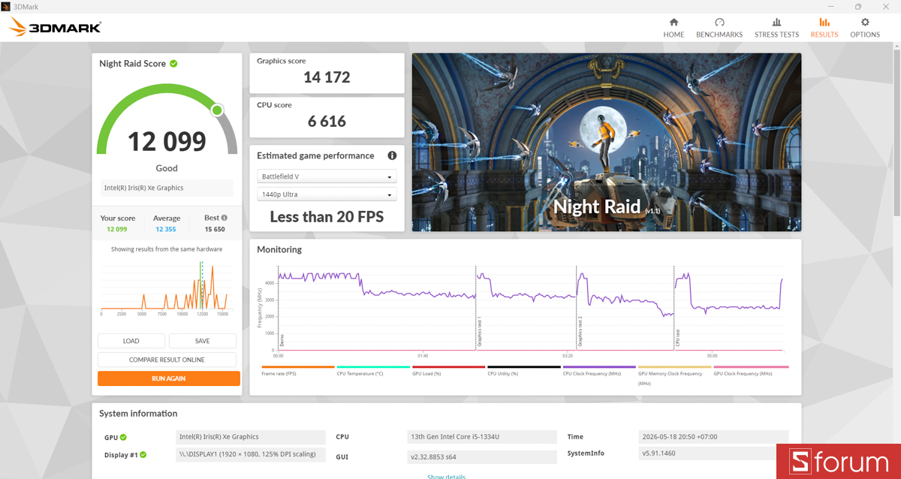
Task: Click the Graphics test 2 marker in chart
Action: pyautogui.click(x=580, y=332)
